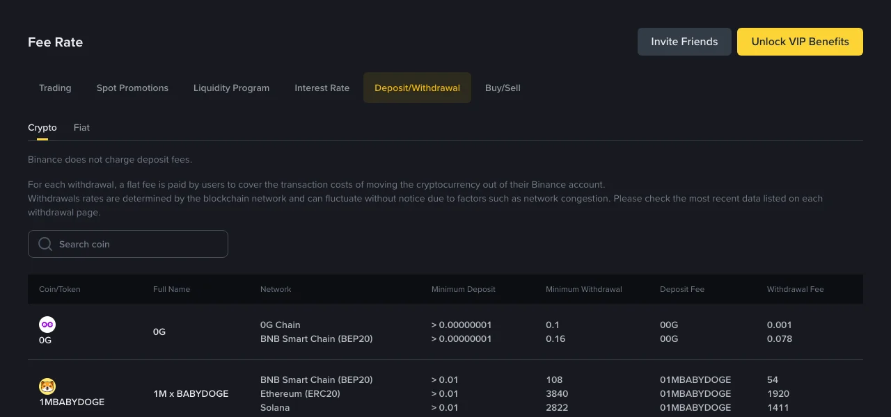The image size is (891, 417).
Task: Click the 0G ticker under its logo
Action: (45, 341)
